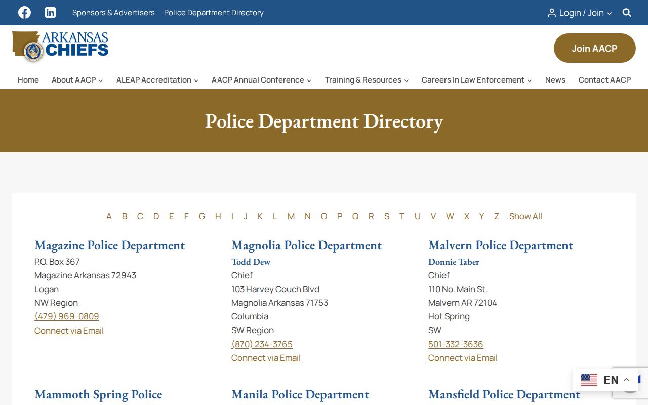Expand the About AACP menu
Screen dimensions: 648x405
(77, 80)
